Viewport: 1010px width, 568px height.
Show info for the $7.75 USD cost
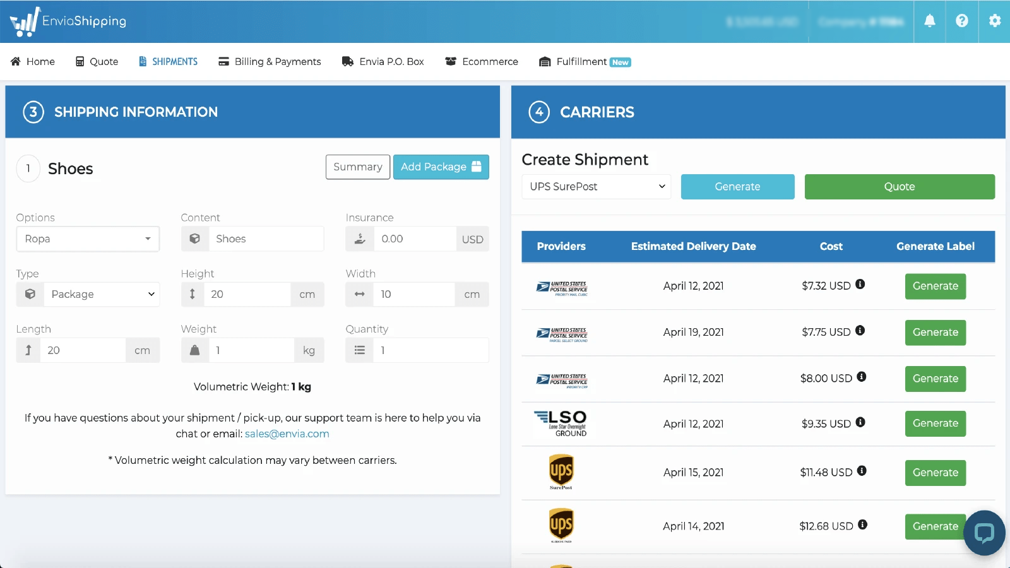860,331
